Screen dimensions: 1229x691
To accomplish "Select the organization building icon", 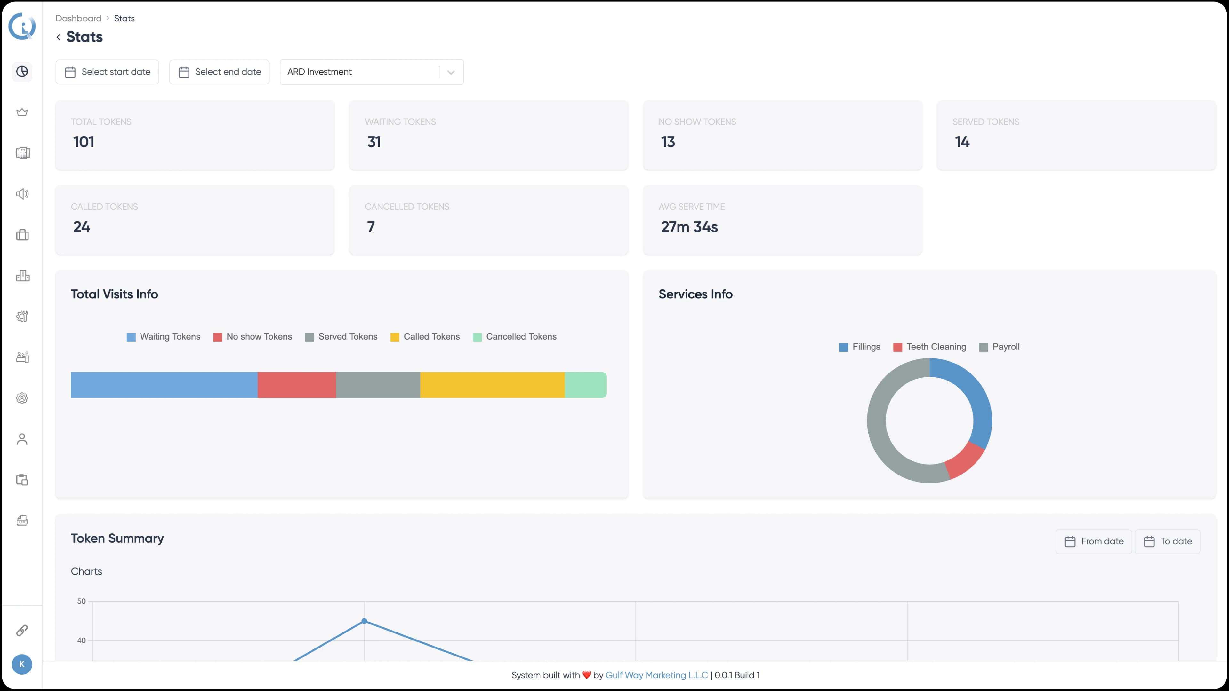I will point(22,275).
